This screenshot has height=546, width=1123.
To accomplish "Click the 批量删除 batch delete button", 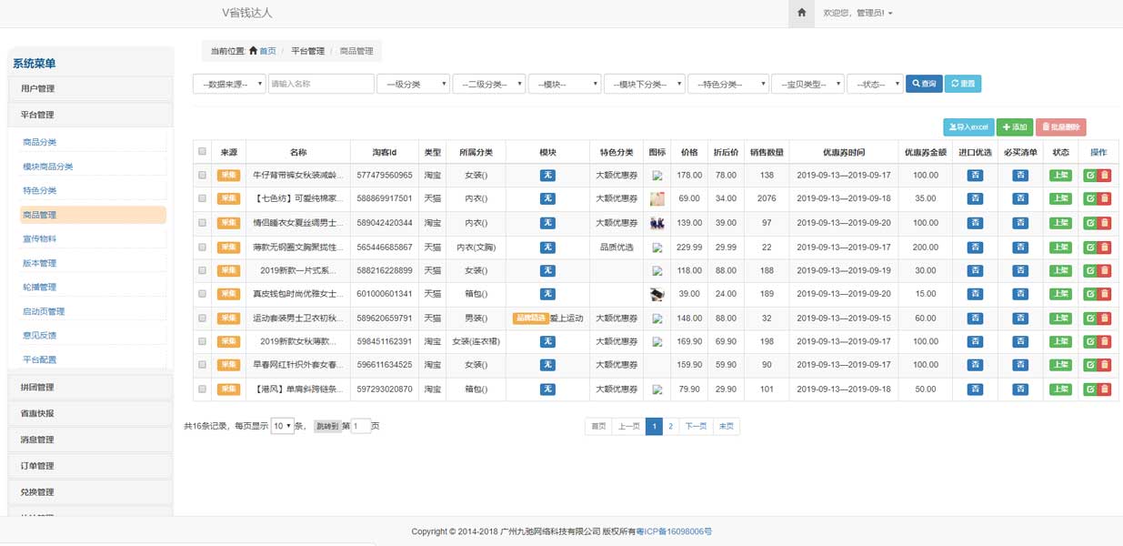I will [1062, 127].
